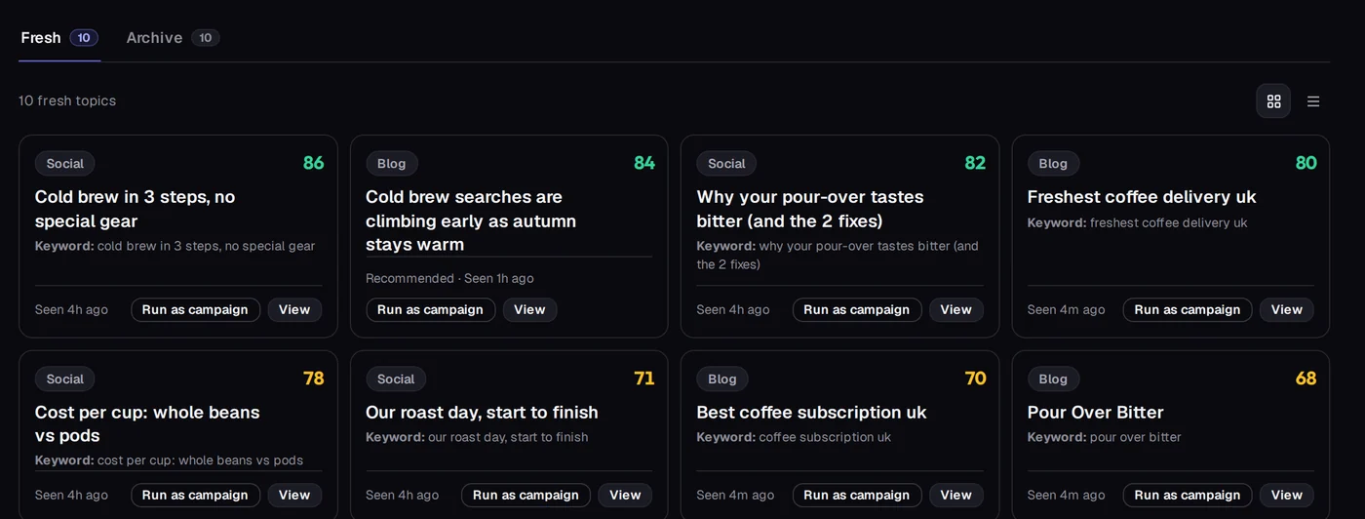This screenshot has width=1365, height=519.
Task: Click the score 71
Action: [644, 379]
